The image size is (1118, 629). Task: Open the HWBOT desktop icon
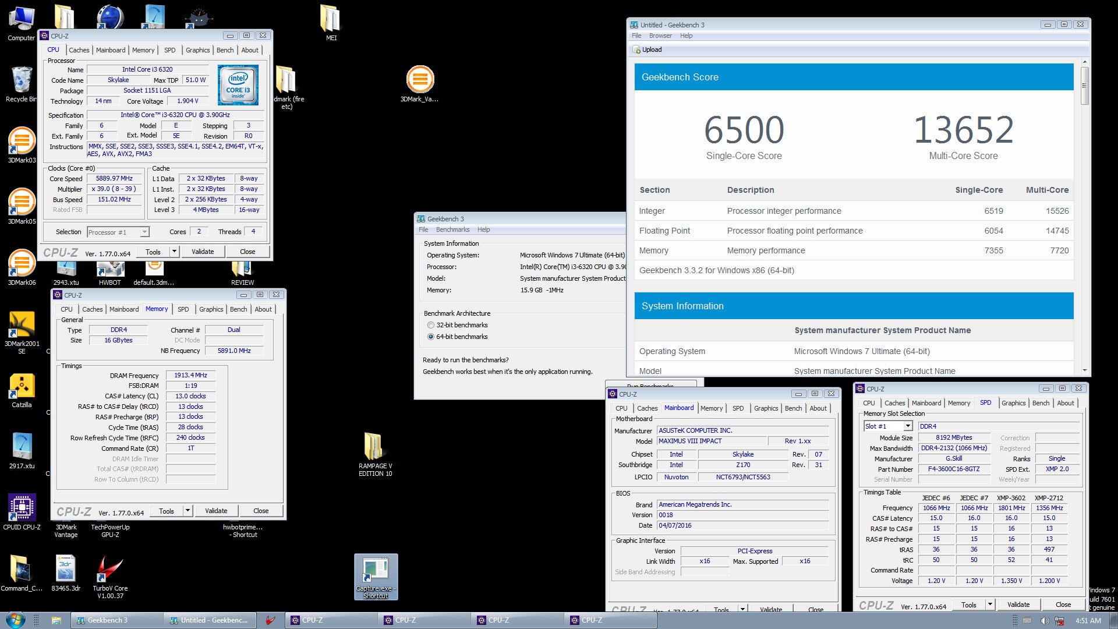point(110,274)
